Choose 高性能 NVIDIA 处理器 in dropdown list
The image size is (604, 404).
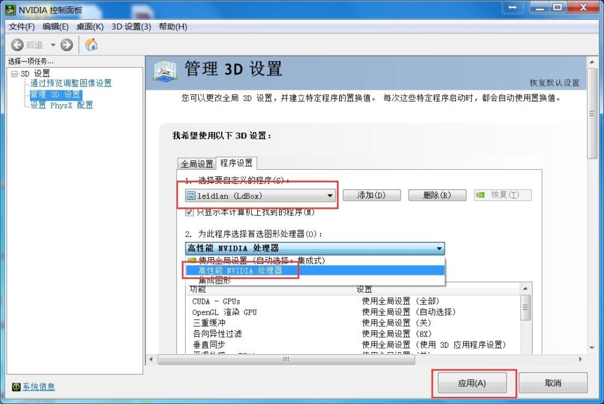click(315, 271)
